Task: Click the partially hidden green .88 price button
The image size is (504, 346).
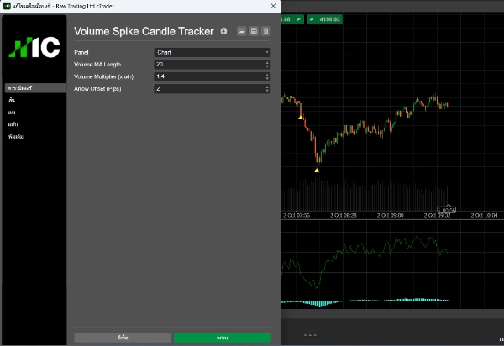Action: click(x=292, y=19)
